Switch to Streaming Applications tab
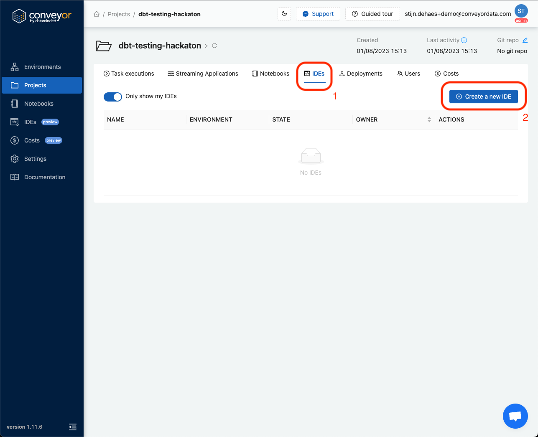The image size is (538, 437). tap(203, 74)
